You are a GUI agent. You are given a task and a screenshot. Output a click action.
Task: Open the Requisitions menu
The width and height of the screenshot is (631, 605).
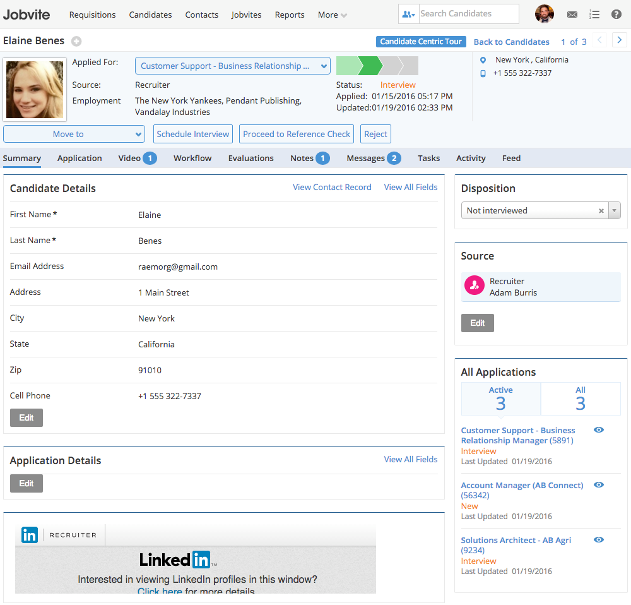pyautogui.click(x=92, y=15)
